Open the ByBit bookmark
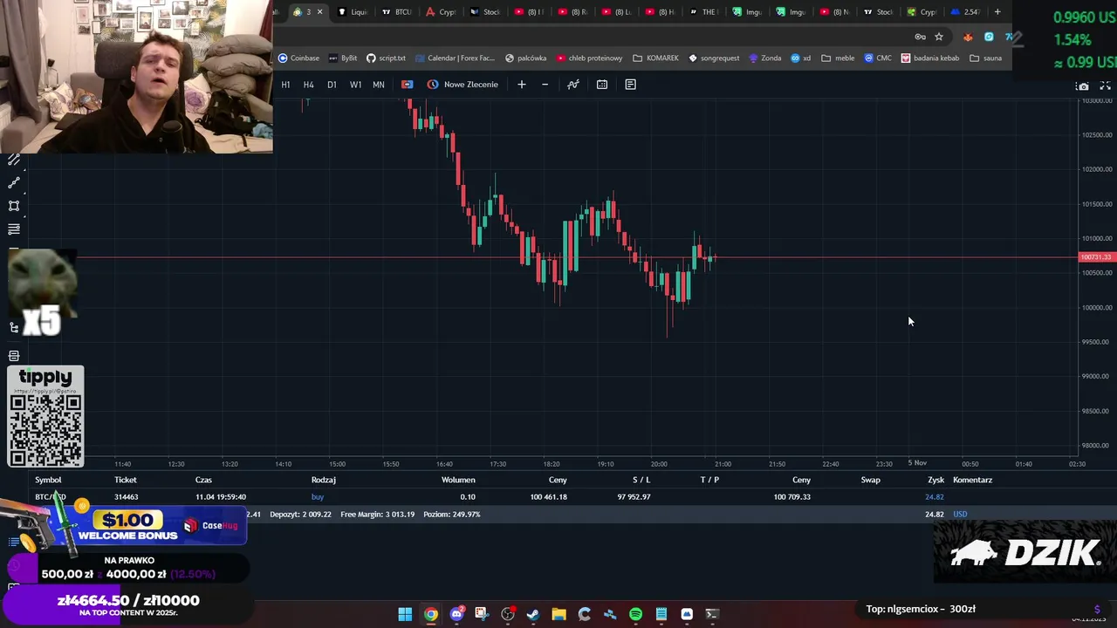 [x=343, y=58]
